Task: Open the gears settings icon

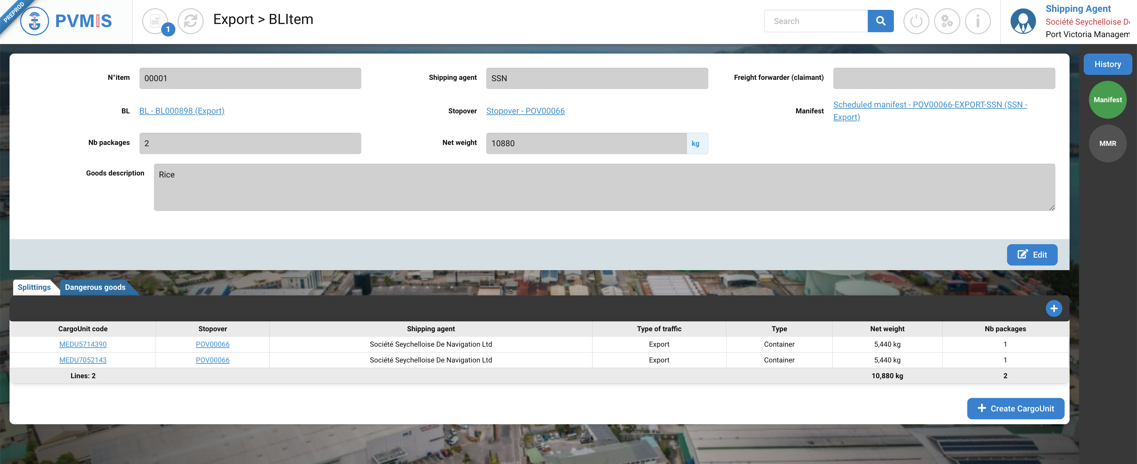Action: tap(947, 21)
